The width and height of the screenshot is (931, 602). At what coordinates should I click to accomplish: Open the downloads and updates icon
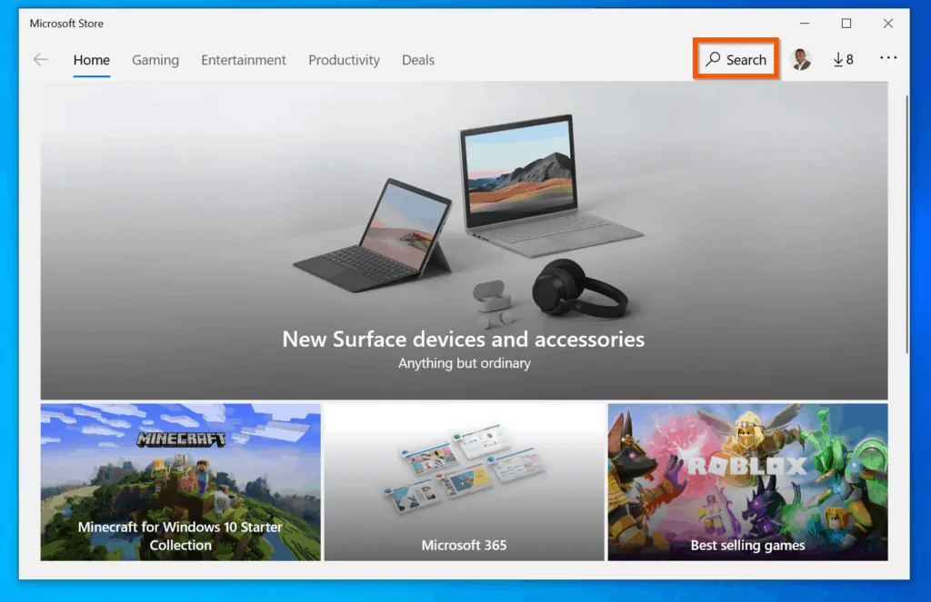(x=843, y=59)
